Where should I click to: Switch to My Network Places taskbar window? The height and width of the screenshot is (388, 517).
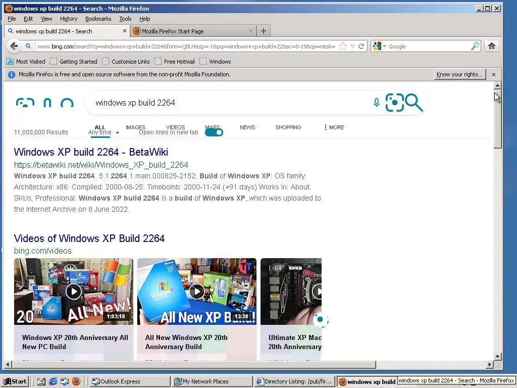tap(213, 381)
